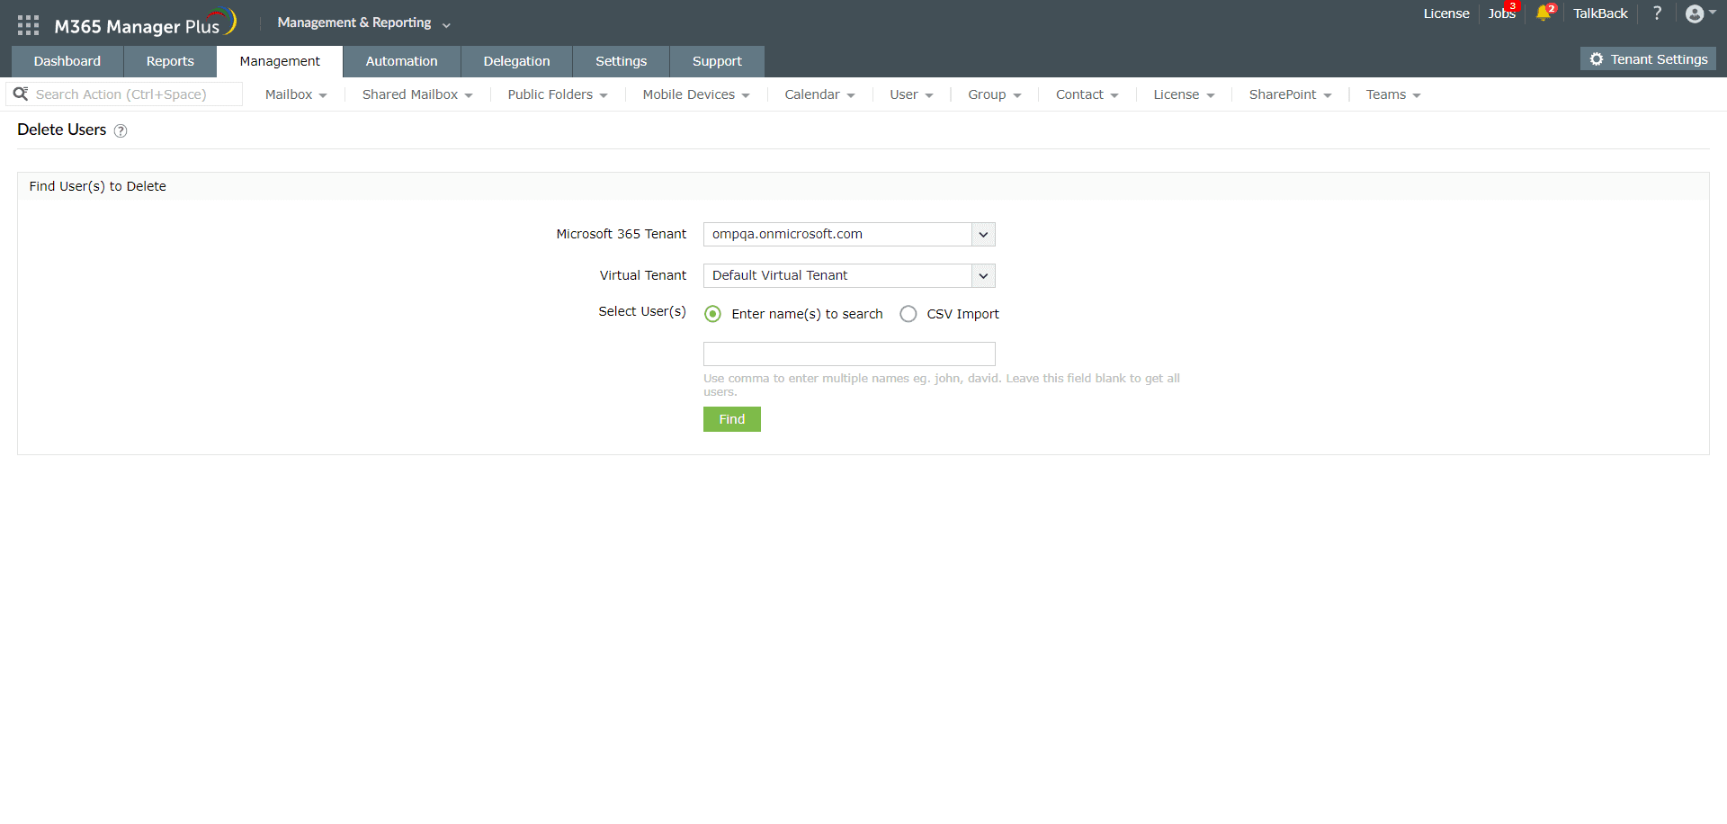Switch to the Support tab
The image size is (1727, 824).
coord(717,61)
